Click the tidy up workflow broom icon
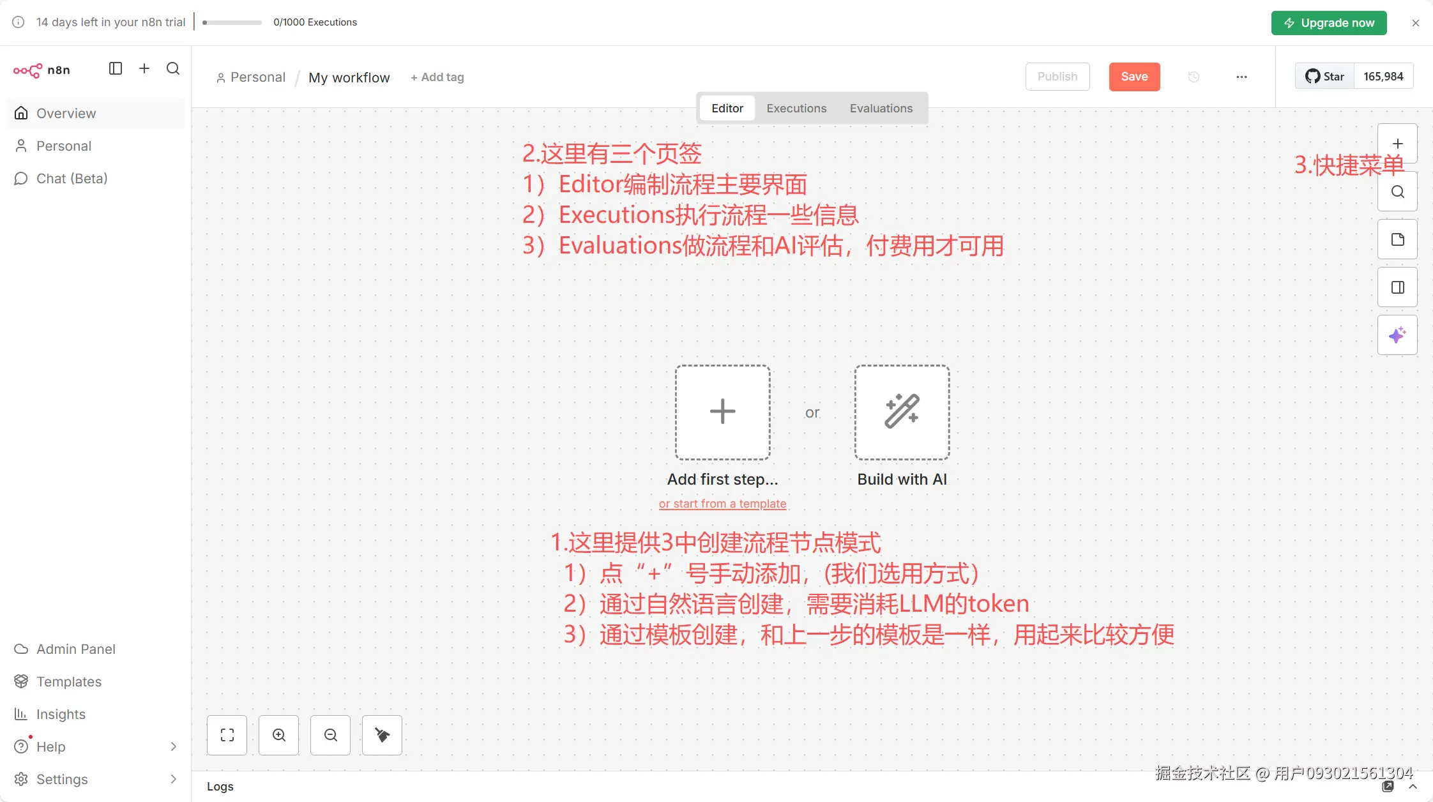Screen dimensions: 1433x802 382,735
